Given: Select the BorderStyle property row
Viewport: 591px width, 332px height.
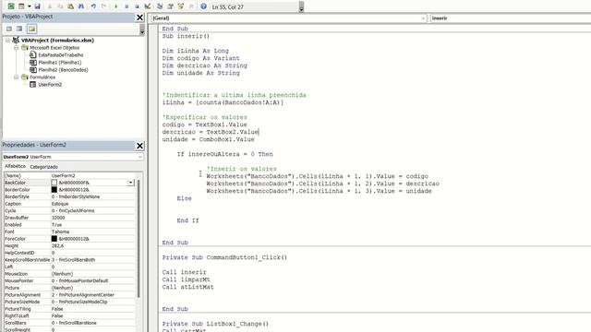Looking at the screenshot, I should (69, 196).
